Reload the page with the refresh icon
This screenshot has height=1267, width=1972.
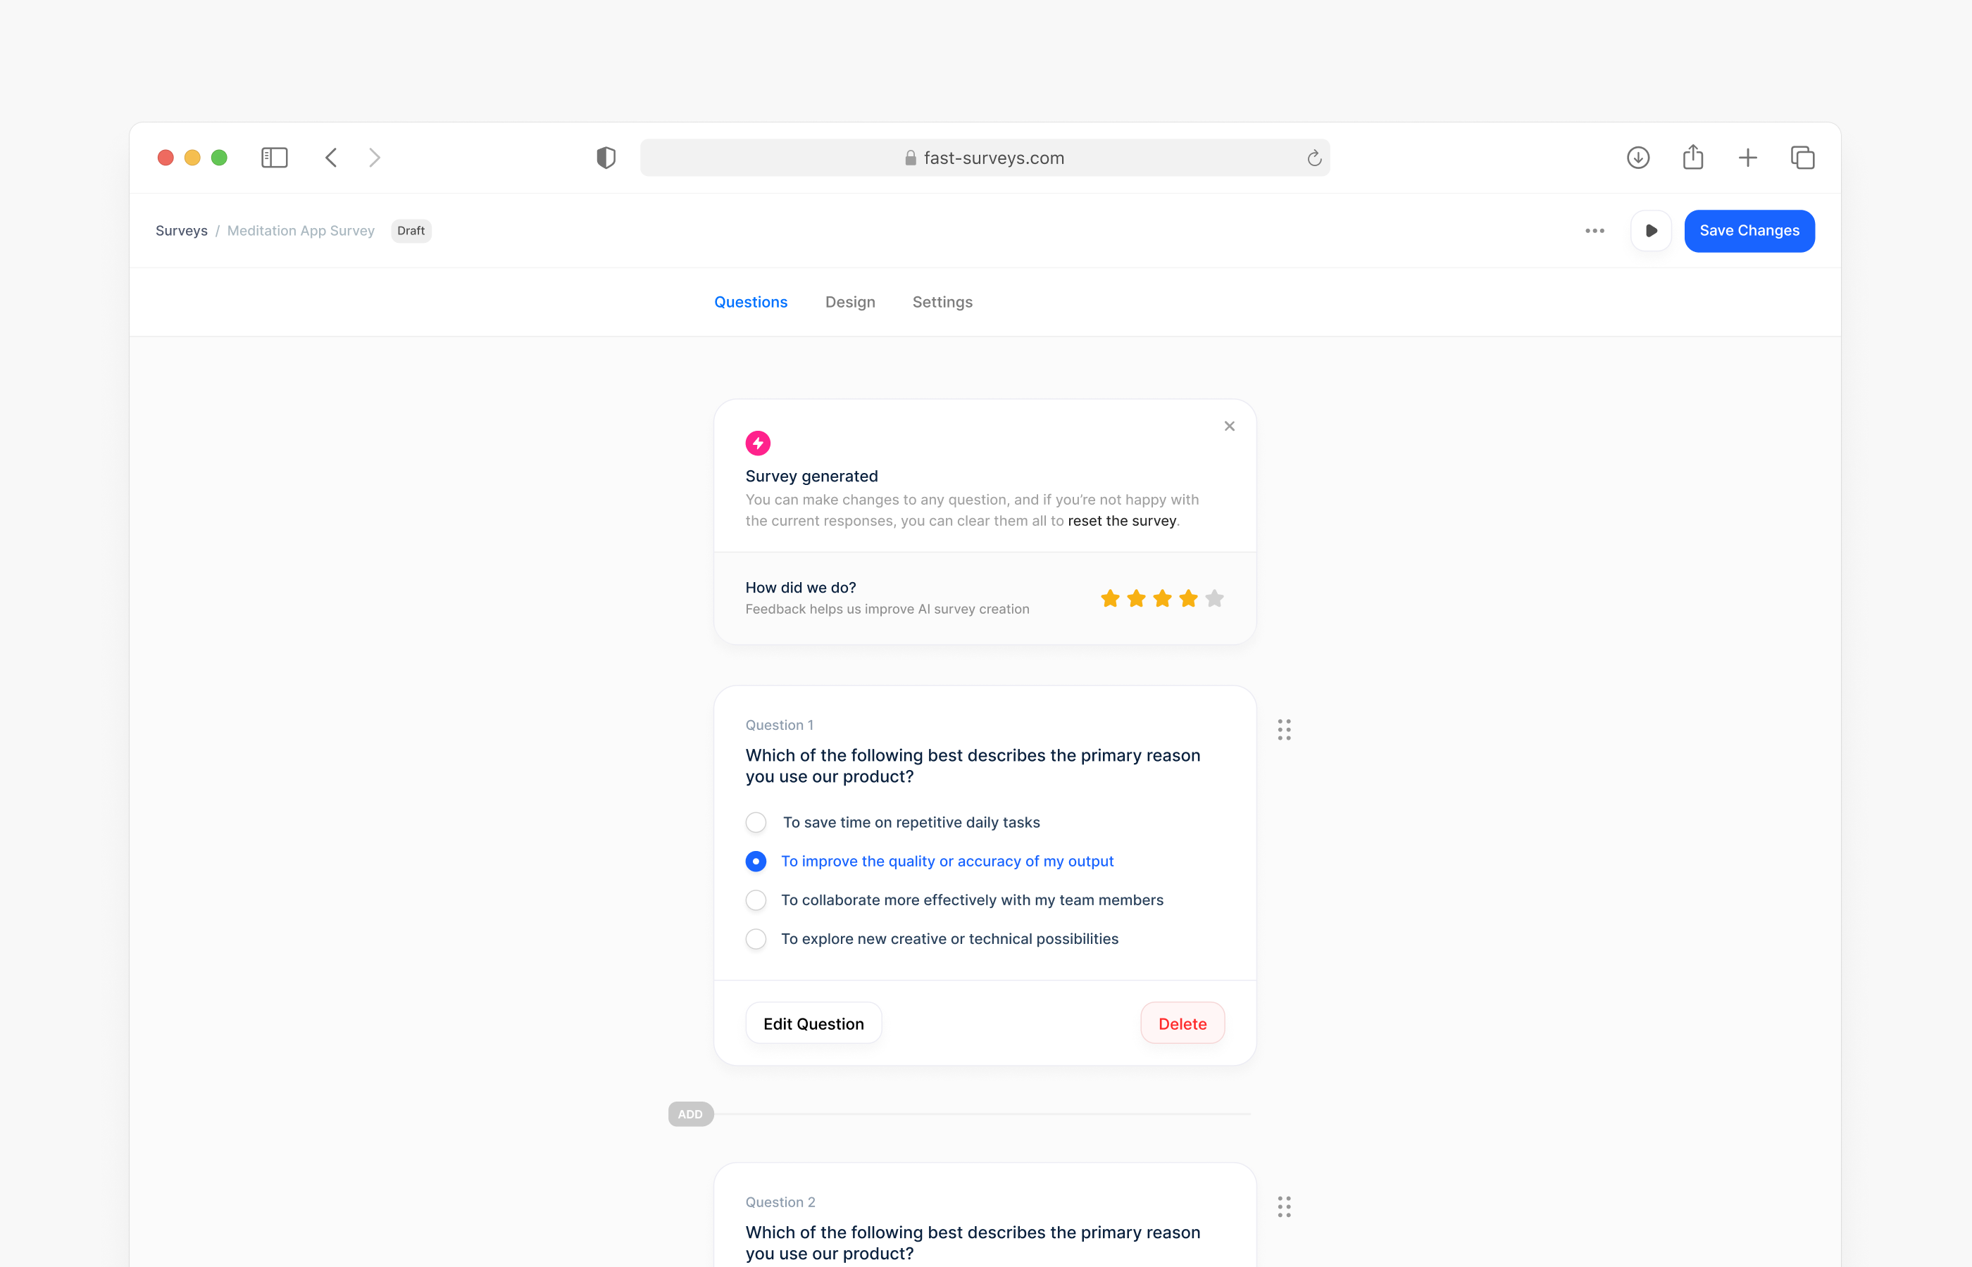(x=1313, y=158)
